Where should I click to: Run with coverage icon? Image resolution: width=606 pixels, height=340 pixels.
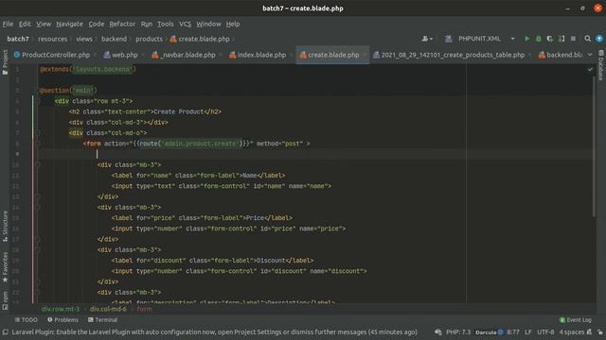coord(549,39)
